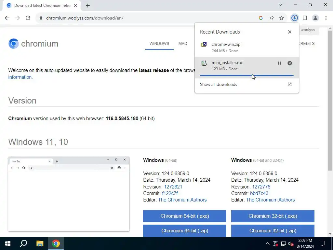Toggle the downloads toolbar button
The height and width of the screenshot is (250, 333).
(x=295, y=18)
